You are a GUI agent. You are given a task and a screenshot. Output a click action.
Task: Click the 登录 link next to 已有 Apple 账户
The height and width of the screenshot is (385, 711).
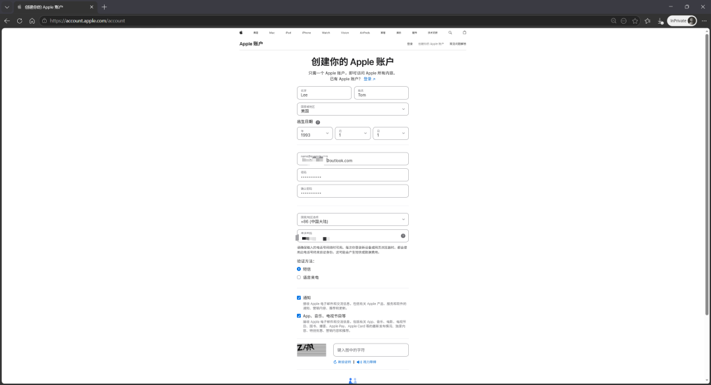[x=369, y=79]
